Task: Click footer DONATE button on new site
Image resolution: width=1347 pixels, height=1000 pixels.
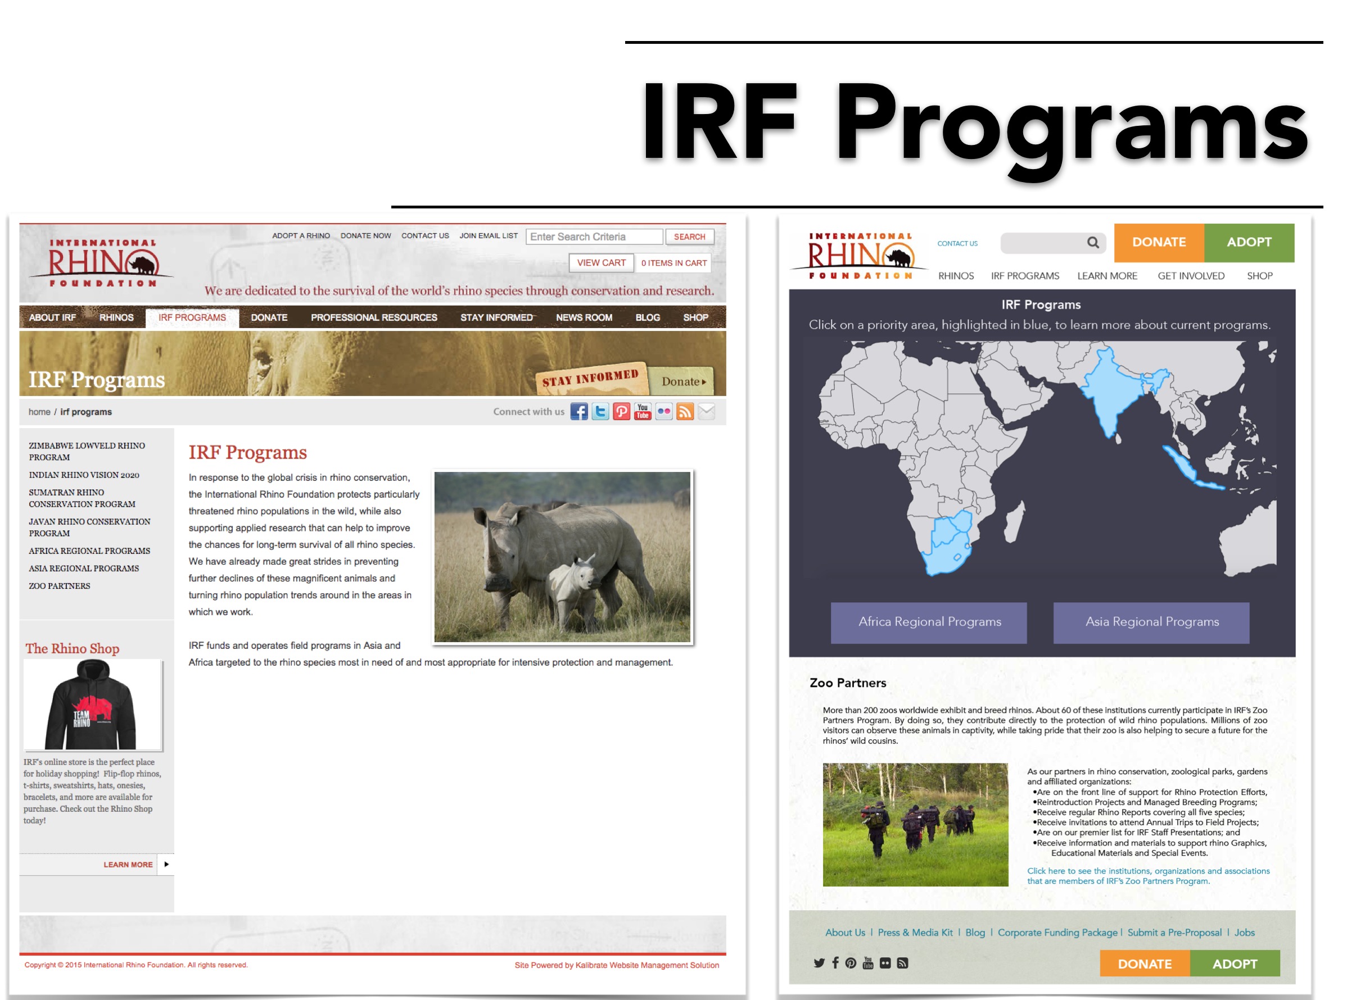Action: pos(1144,963)
